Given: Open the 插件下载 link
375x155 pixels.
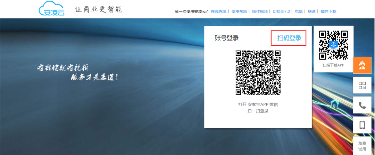Looking at the screenshot, I should pyautogui.click(x=328, y=11).
